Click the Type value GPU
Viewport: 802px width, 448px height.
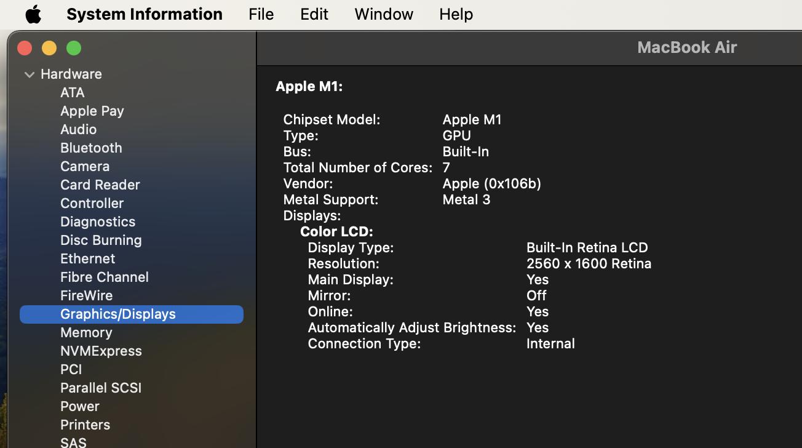[456, 135]
